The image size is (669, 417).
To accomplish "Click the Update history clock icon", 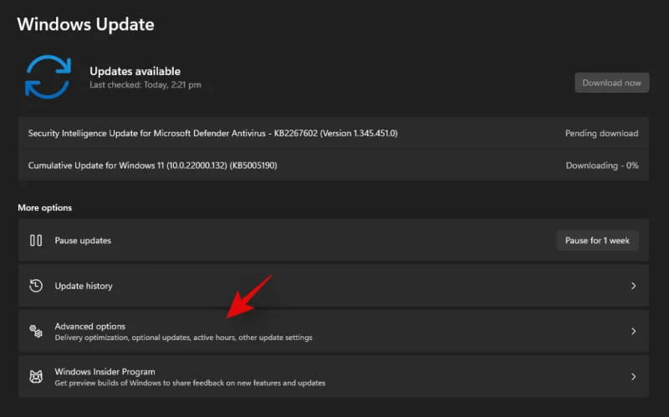I will (36, 286).
